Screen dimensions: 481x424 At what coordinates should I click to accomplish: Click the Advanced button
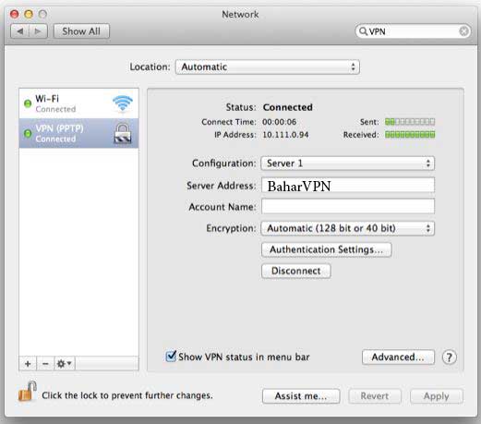tap(398, 357)
